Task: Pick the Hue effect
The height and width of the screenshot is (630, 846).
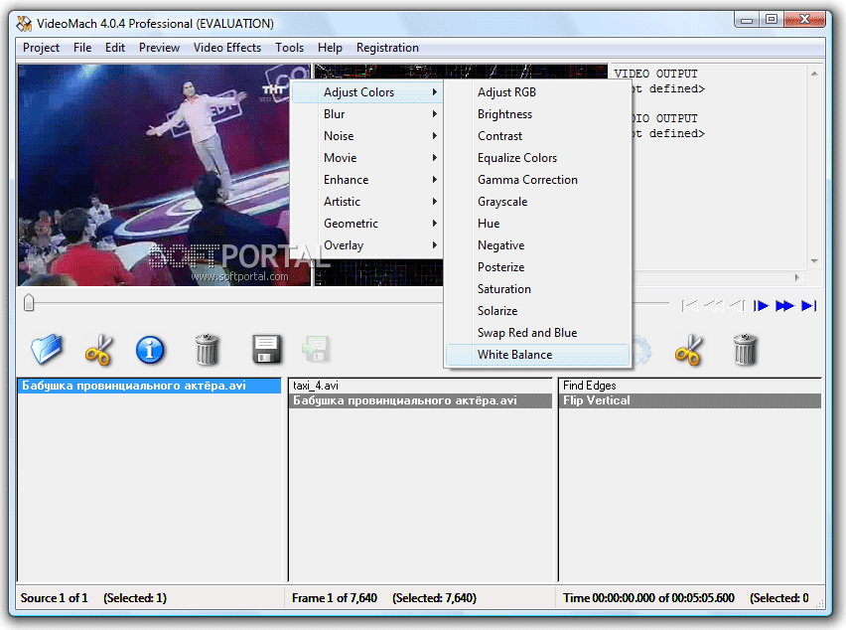Action: pyautogui.click(x=537, y=224)
